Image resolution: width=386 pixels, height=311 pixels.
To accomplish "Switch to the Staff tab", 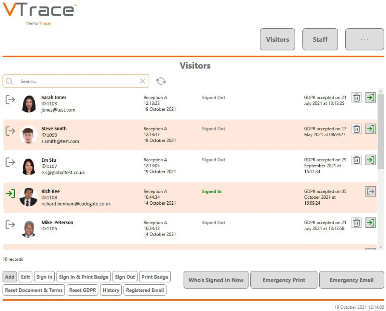I will coord(320,39).
